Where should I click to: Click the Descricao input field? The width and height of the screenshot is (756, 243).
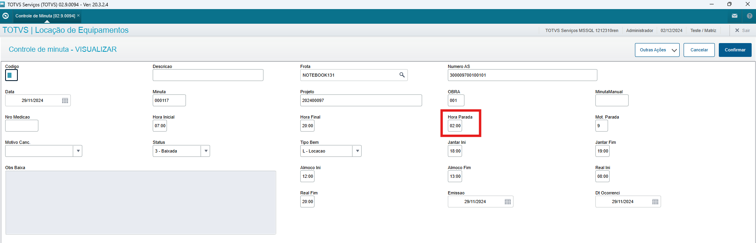pos(208,75)
